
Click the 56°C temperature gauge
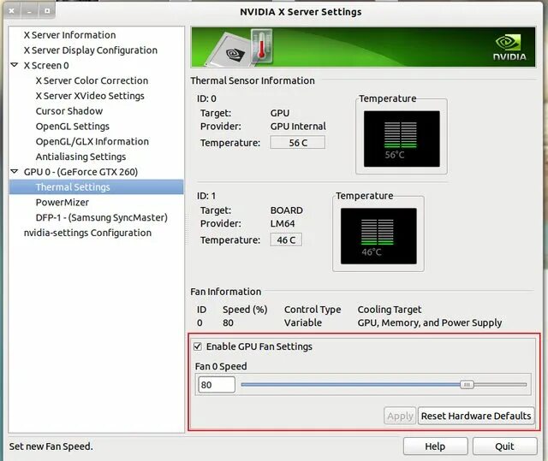tap(402, 139)
